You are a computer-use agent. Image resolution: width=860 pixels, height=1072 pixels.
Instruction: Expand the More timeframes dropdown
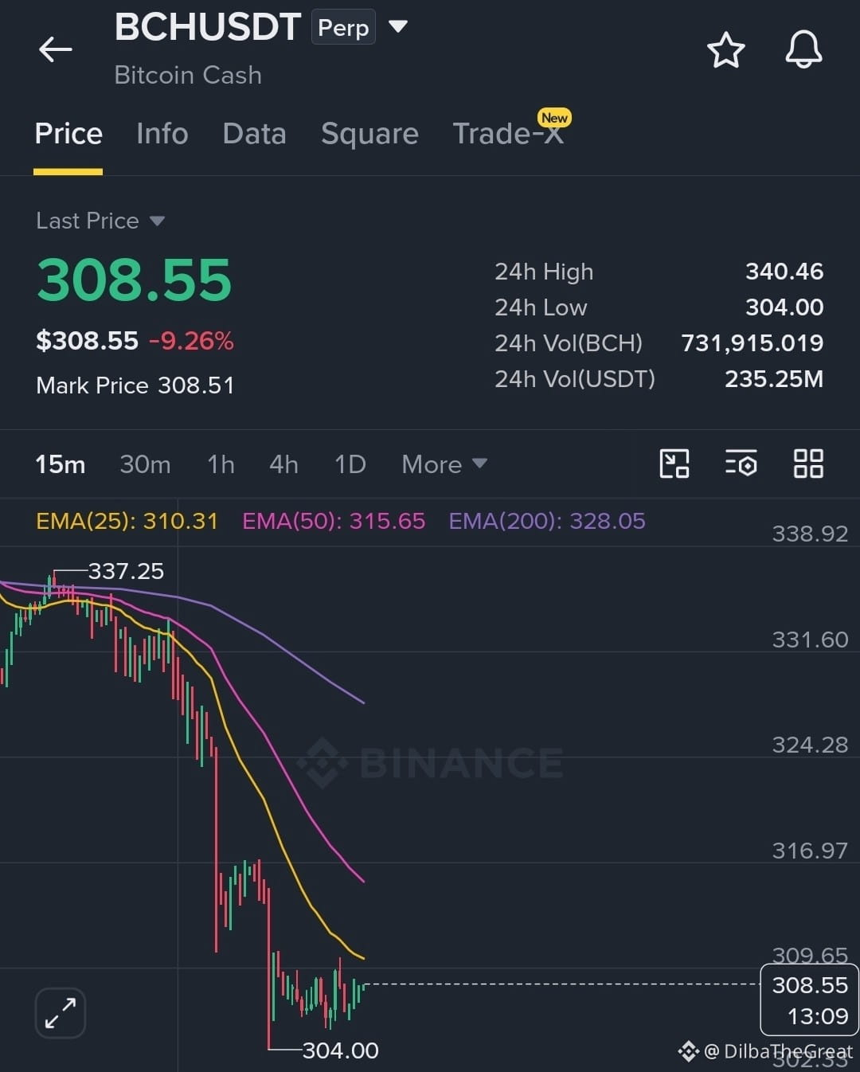(x=444, y=464)
